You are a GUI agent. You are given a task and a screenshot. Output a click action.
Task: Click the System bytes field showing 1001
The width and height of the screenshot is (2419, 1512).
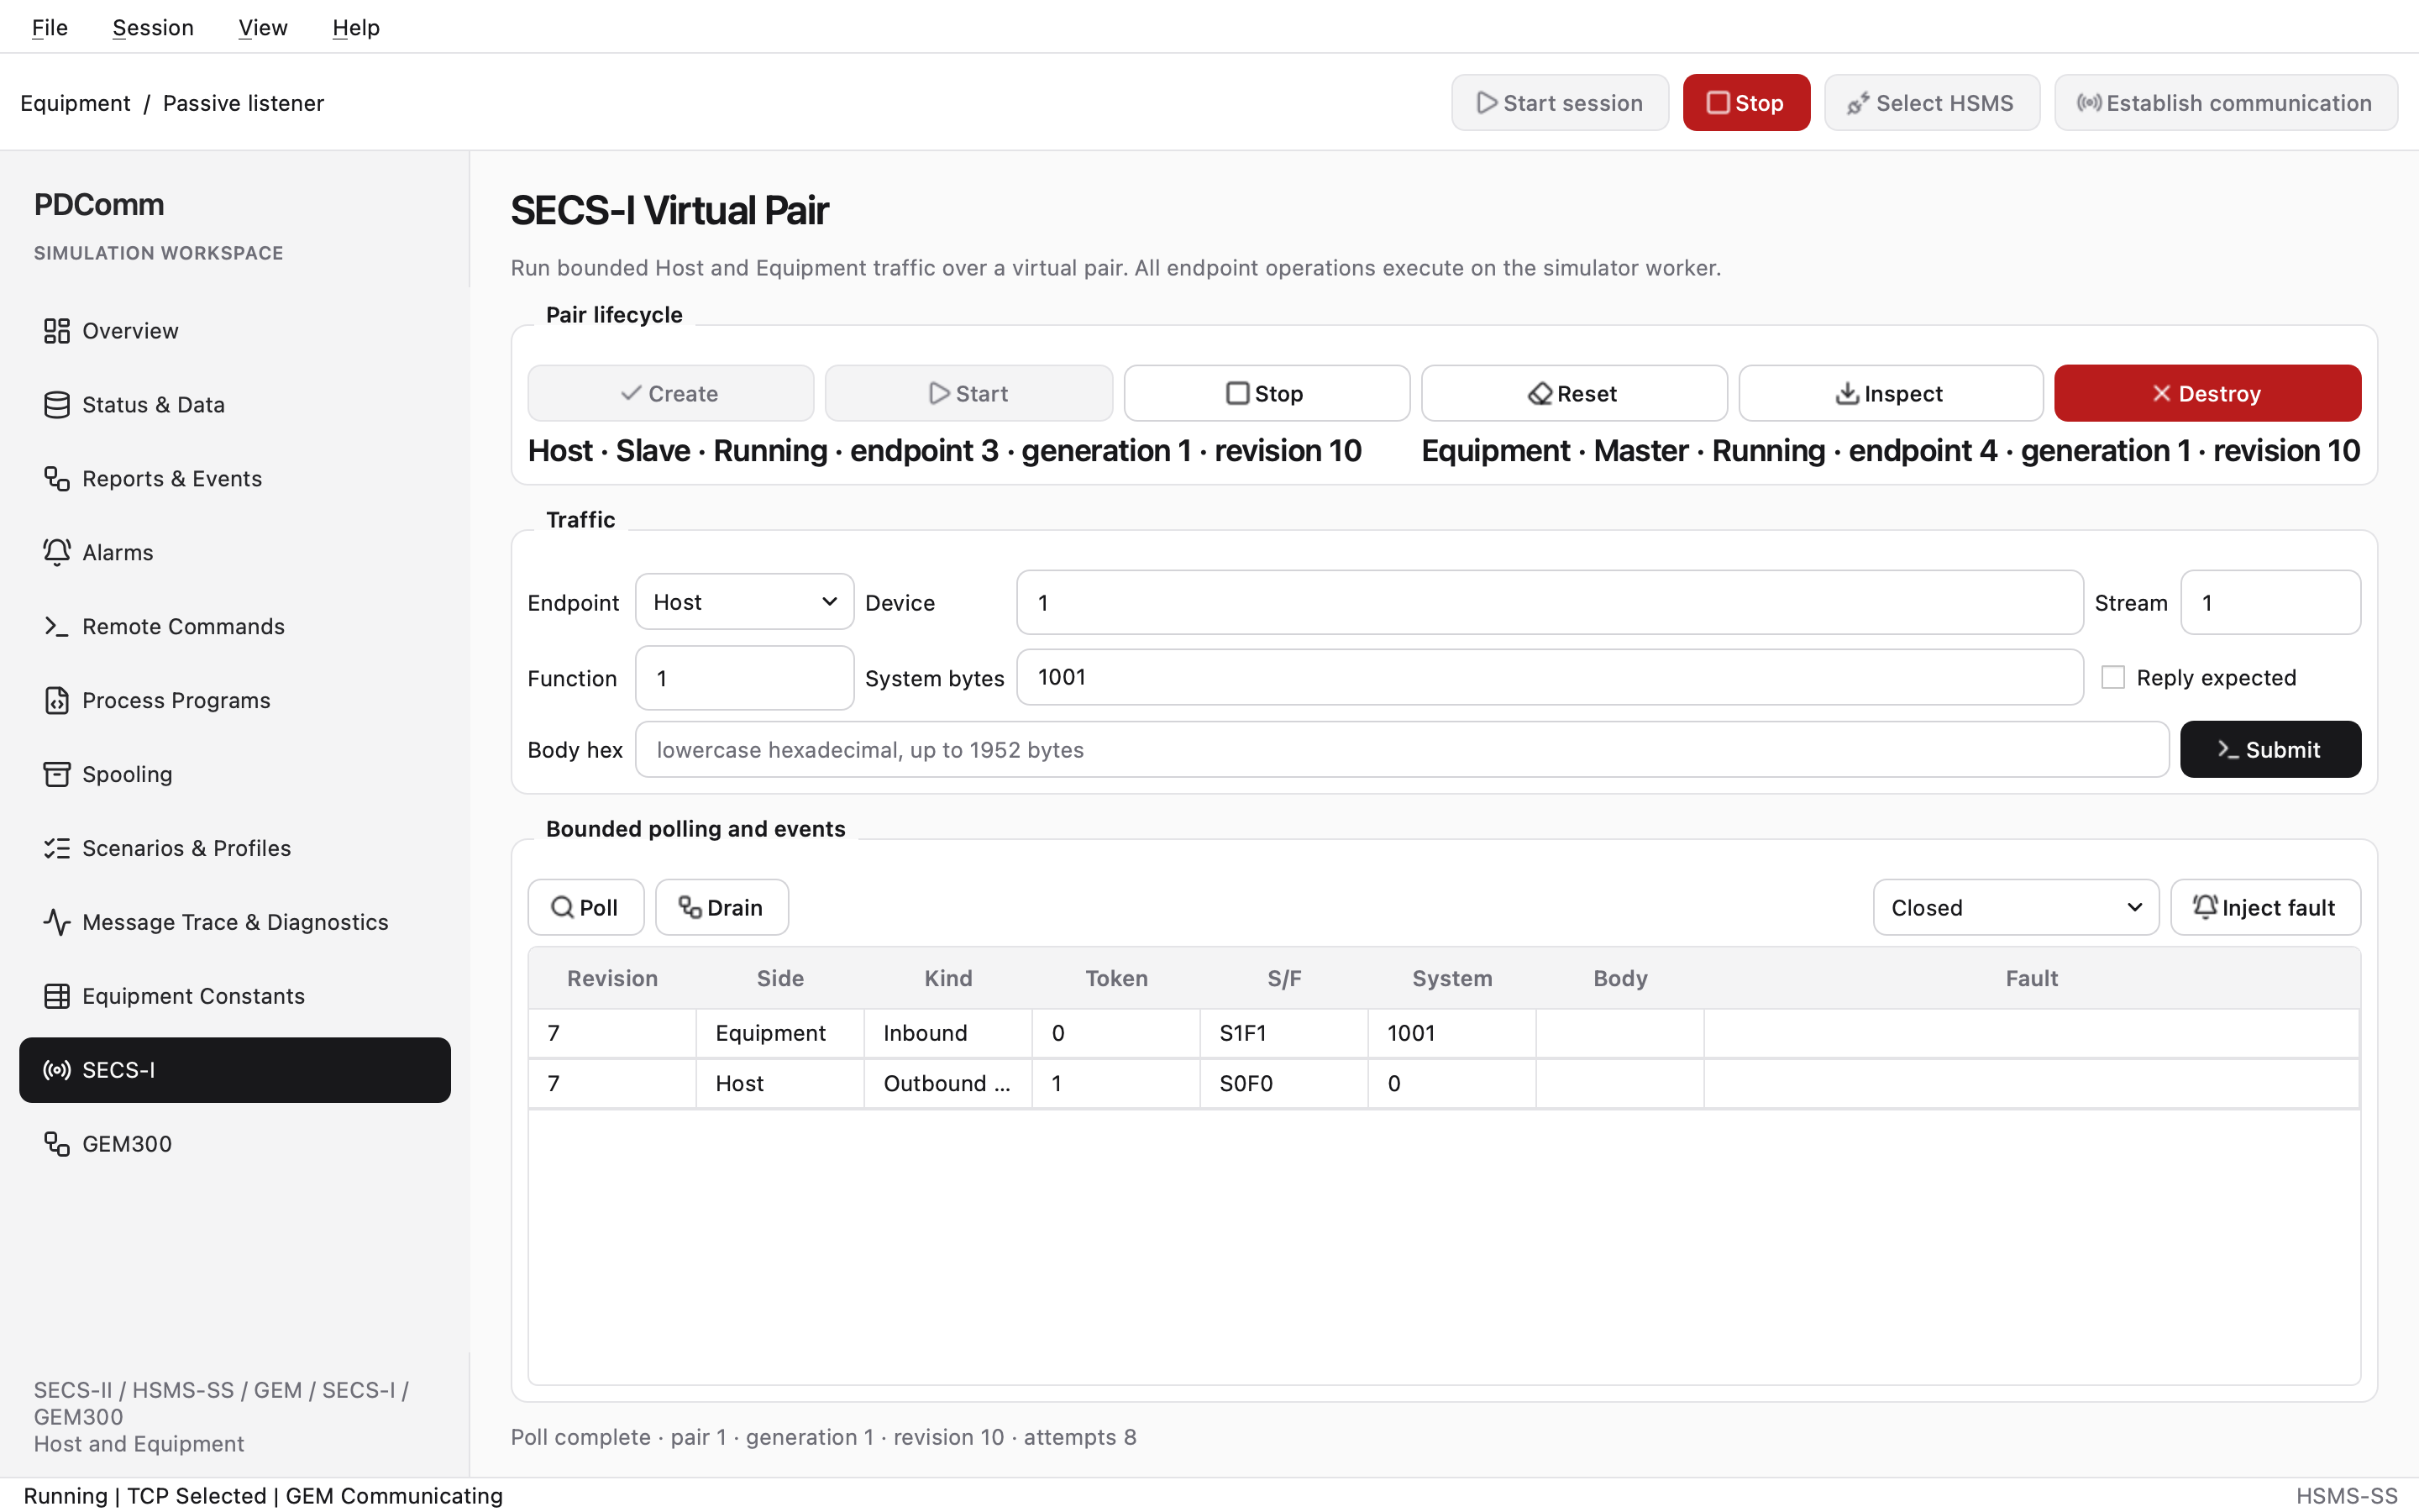point(1550,678)
